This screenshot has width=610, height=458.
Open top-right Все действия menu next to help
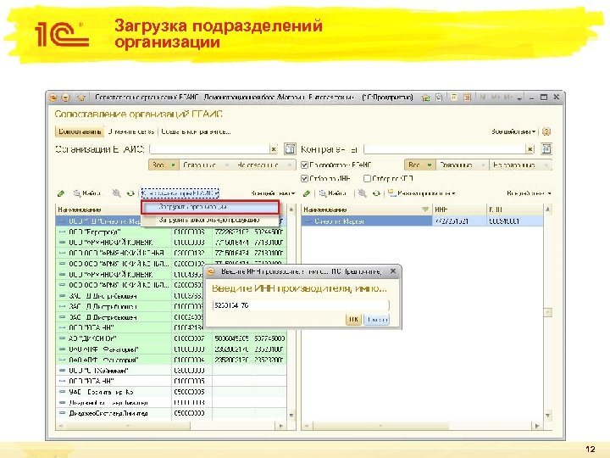click(x=513, y=131)
